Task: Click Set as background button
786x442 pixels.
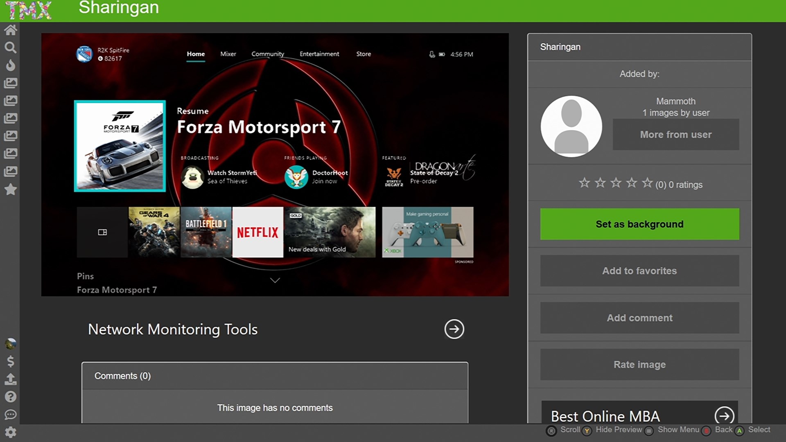Action: click(x=639, y=224)
